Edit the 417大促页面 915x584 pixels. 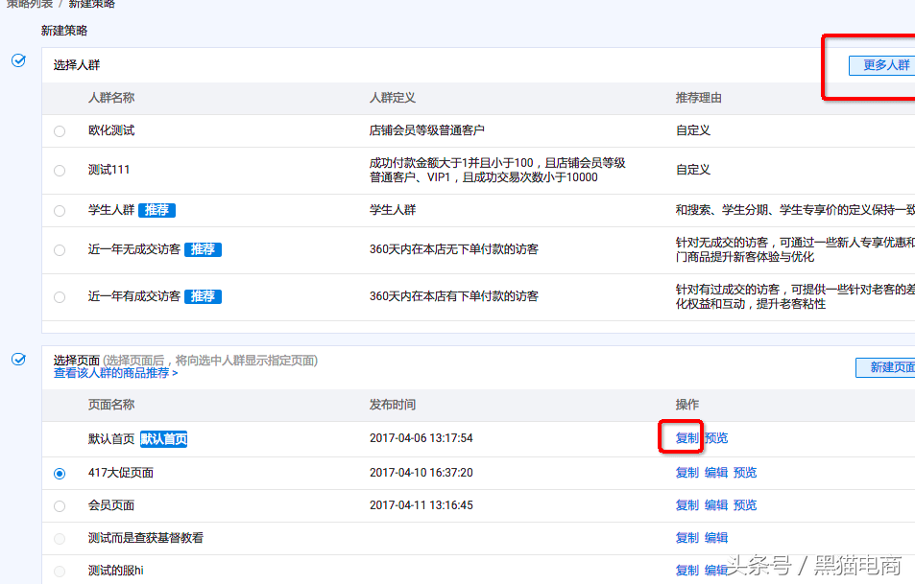716,472
